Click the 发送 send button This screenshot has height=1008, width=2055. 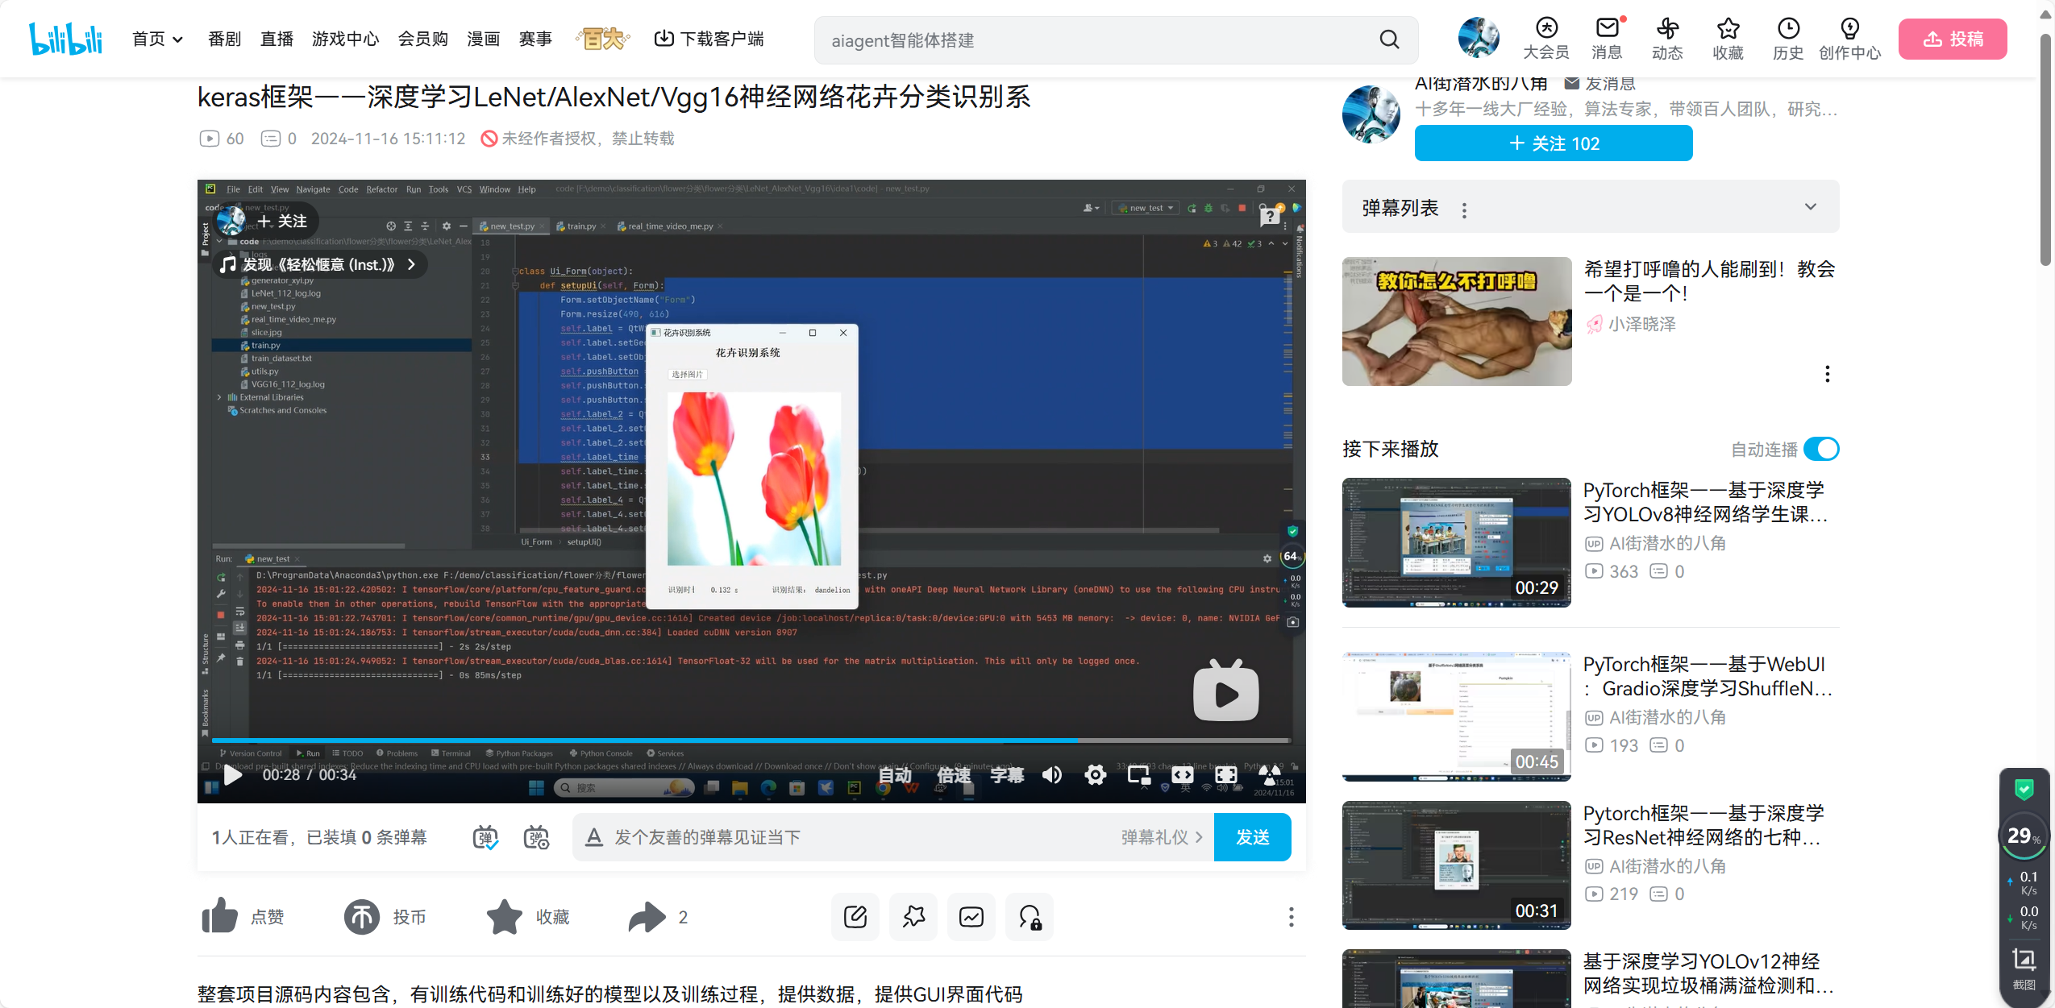(1252, 837)
